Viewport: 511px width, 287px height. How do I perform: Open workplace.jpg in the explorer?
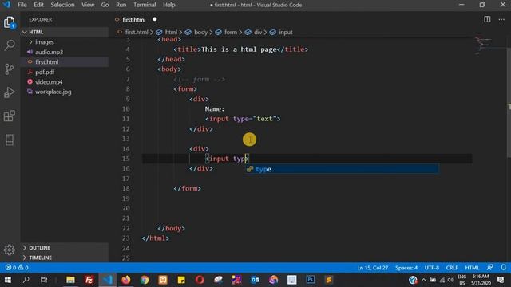tap(65, 92)
